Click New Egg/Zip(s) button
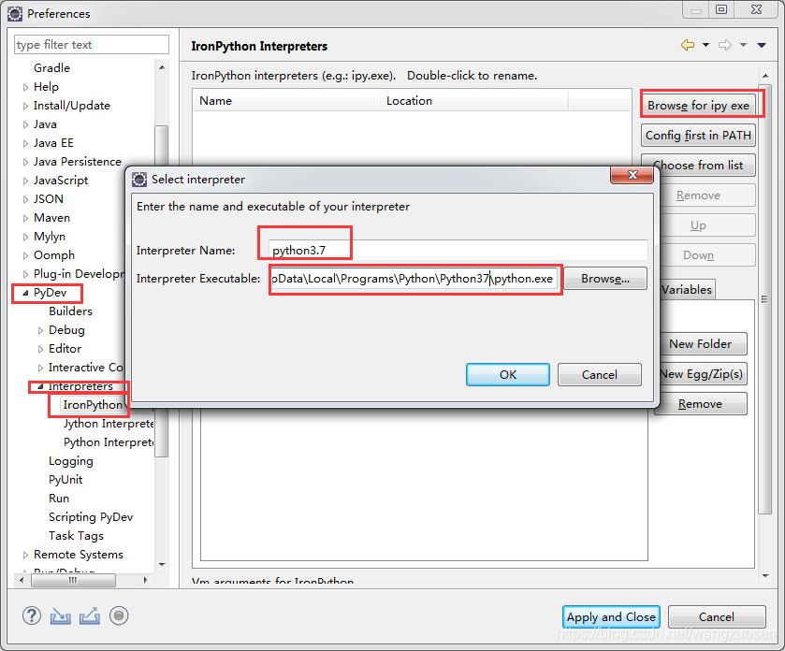 coord(703,374)
